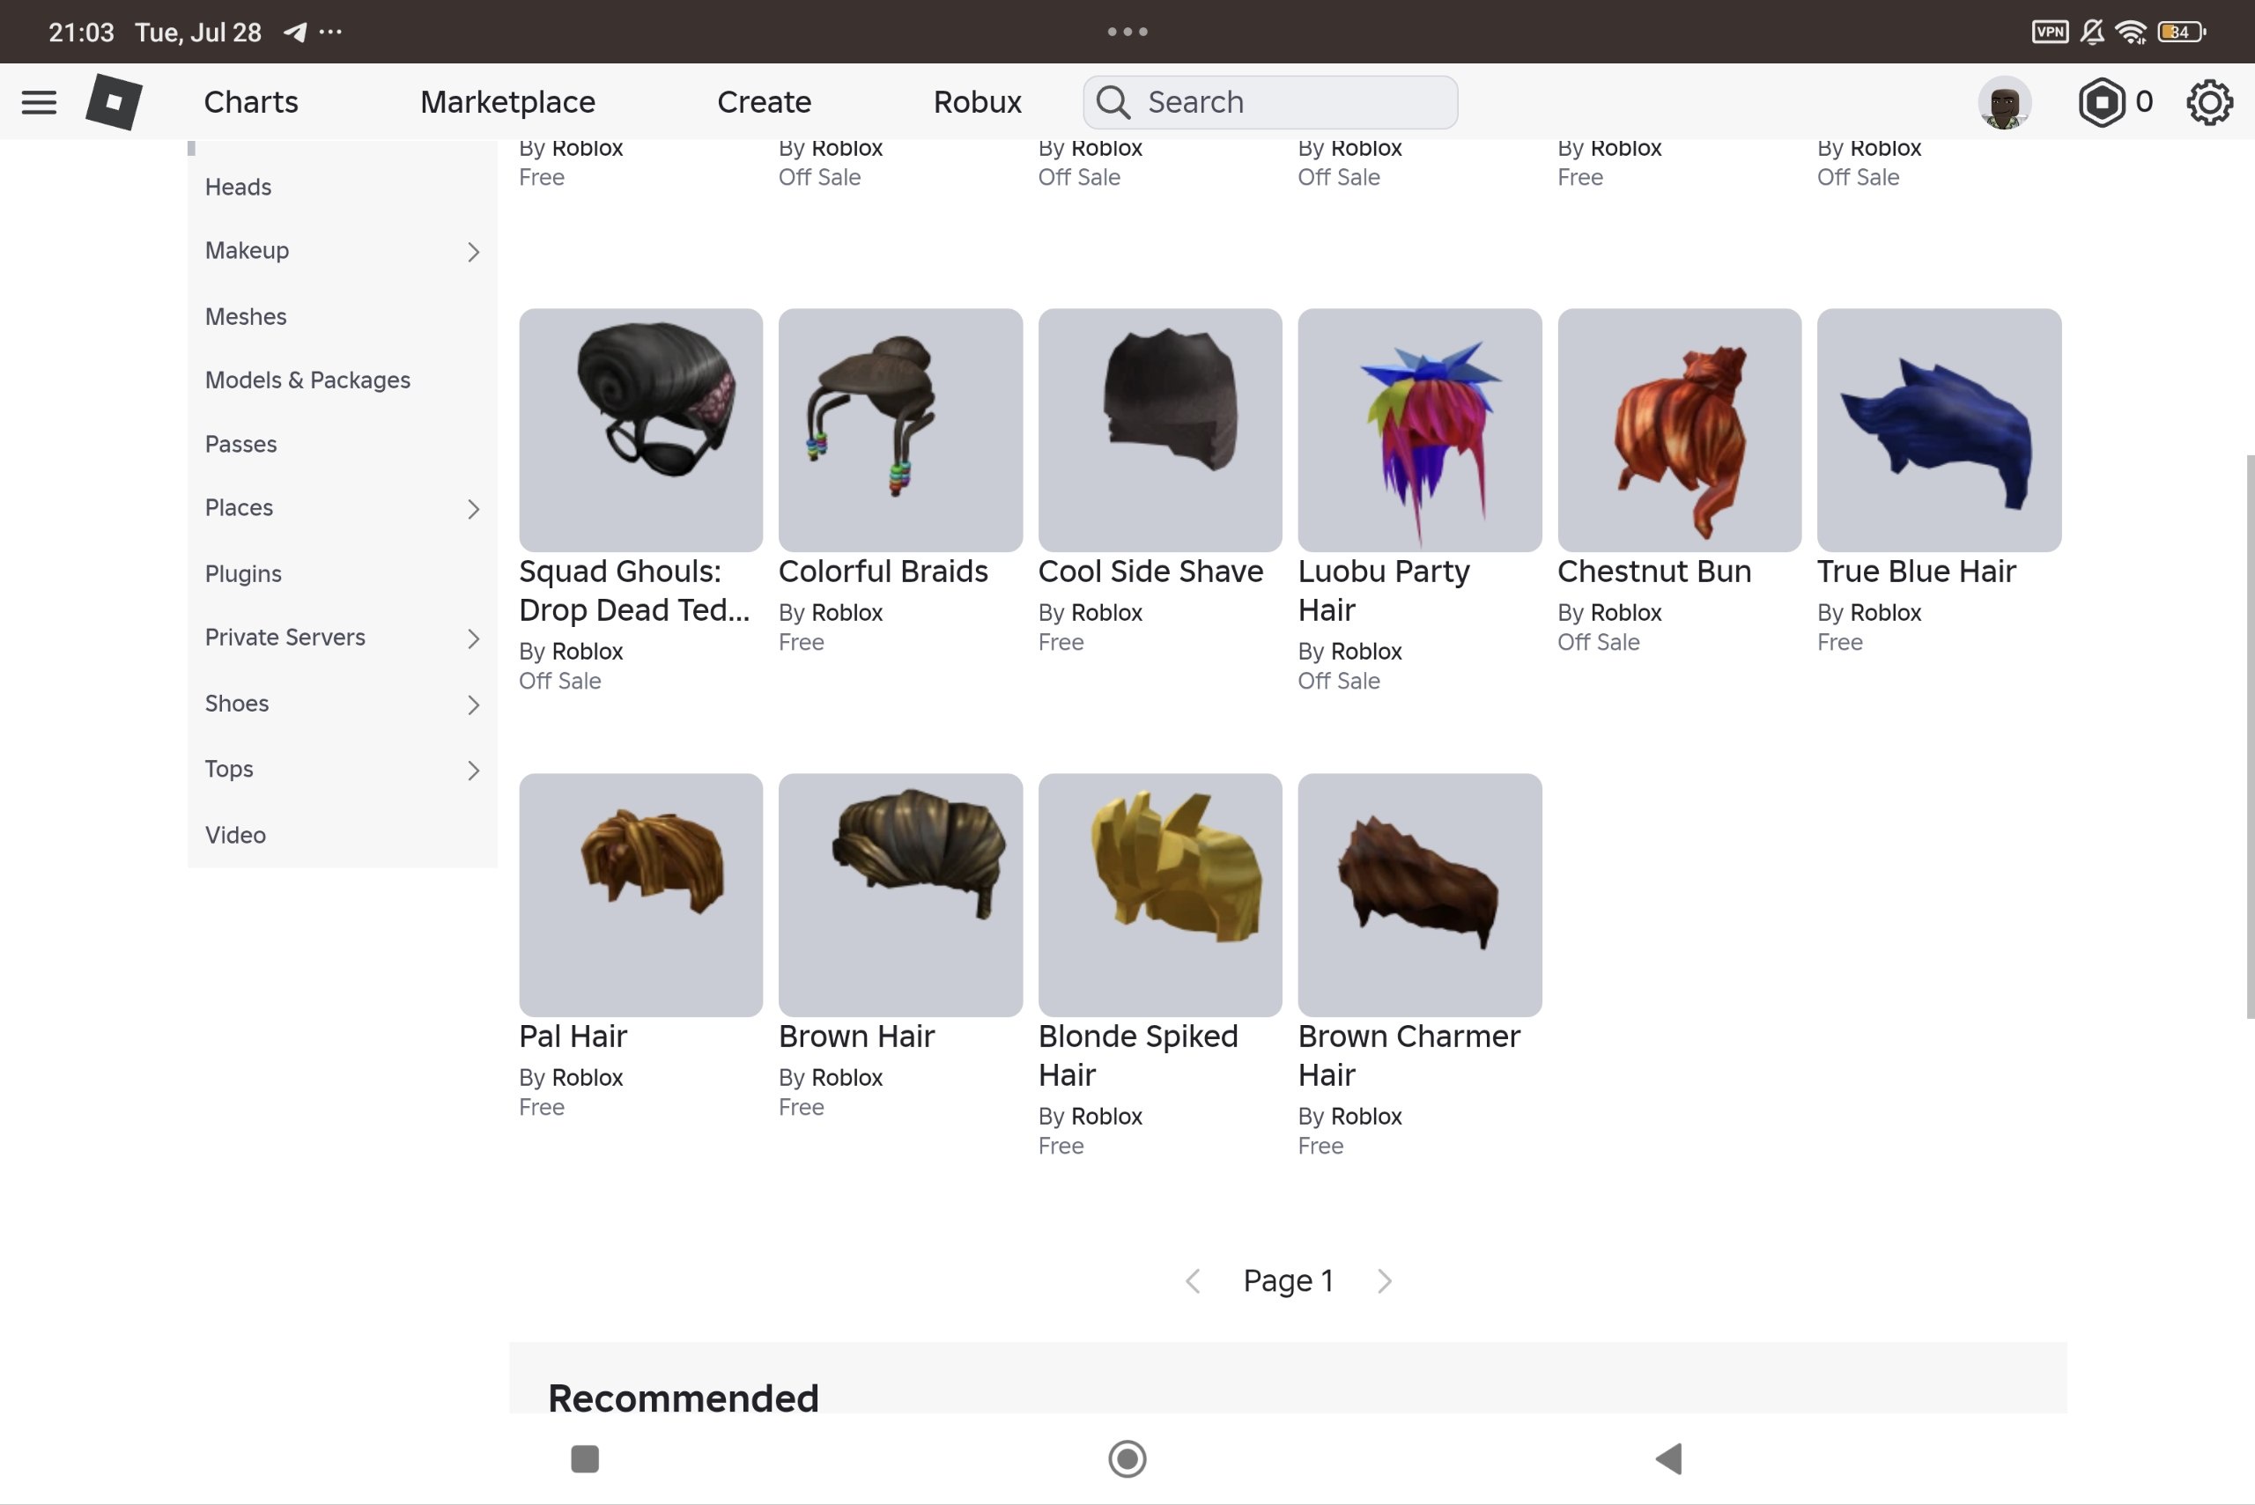
Task: Click Roblox creator link under Luobu Party Hair
Action: [1366, 652]
